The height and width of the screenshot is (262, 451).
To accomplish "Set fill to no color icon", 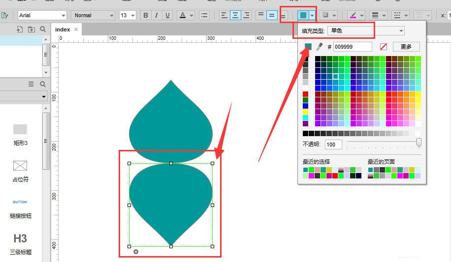I will [x=384, y=47].
